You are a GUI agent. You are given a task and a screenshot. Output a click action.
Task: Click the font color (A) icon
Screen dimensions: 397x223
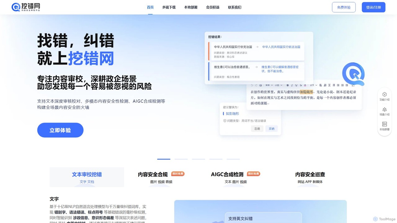pos(305,85)
